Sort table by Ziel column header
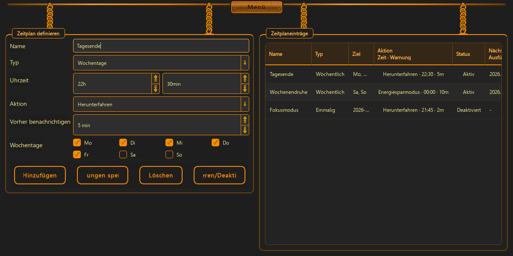Screen dimensions: 513x256 point(361,54)
